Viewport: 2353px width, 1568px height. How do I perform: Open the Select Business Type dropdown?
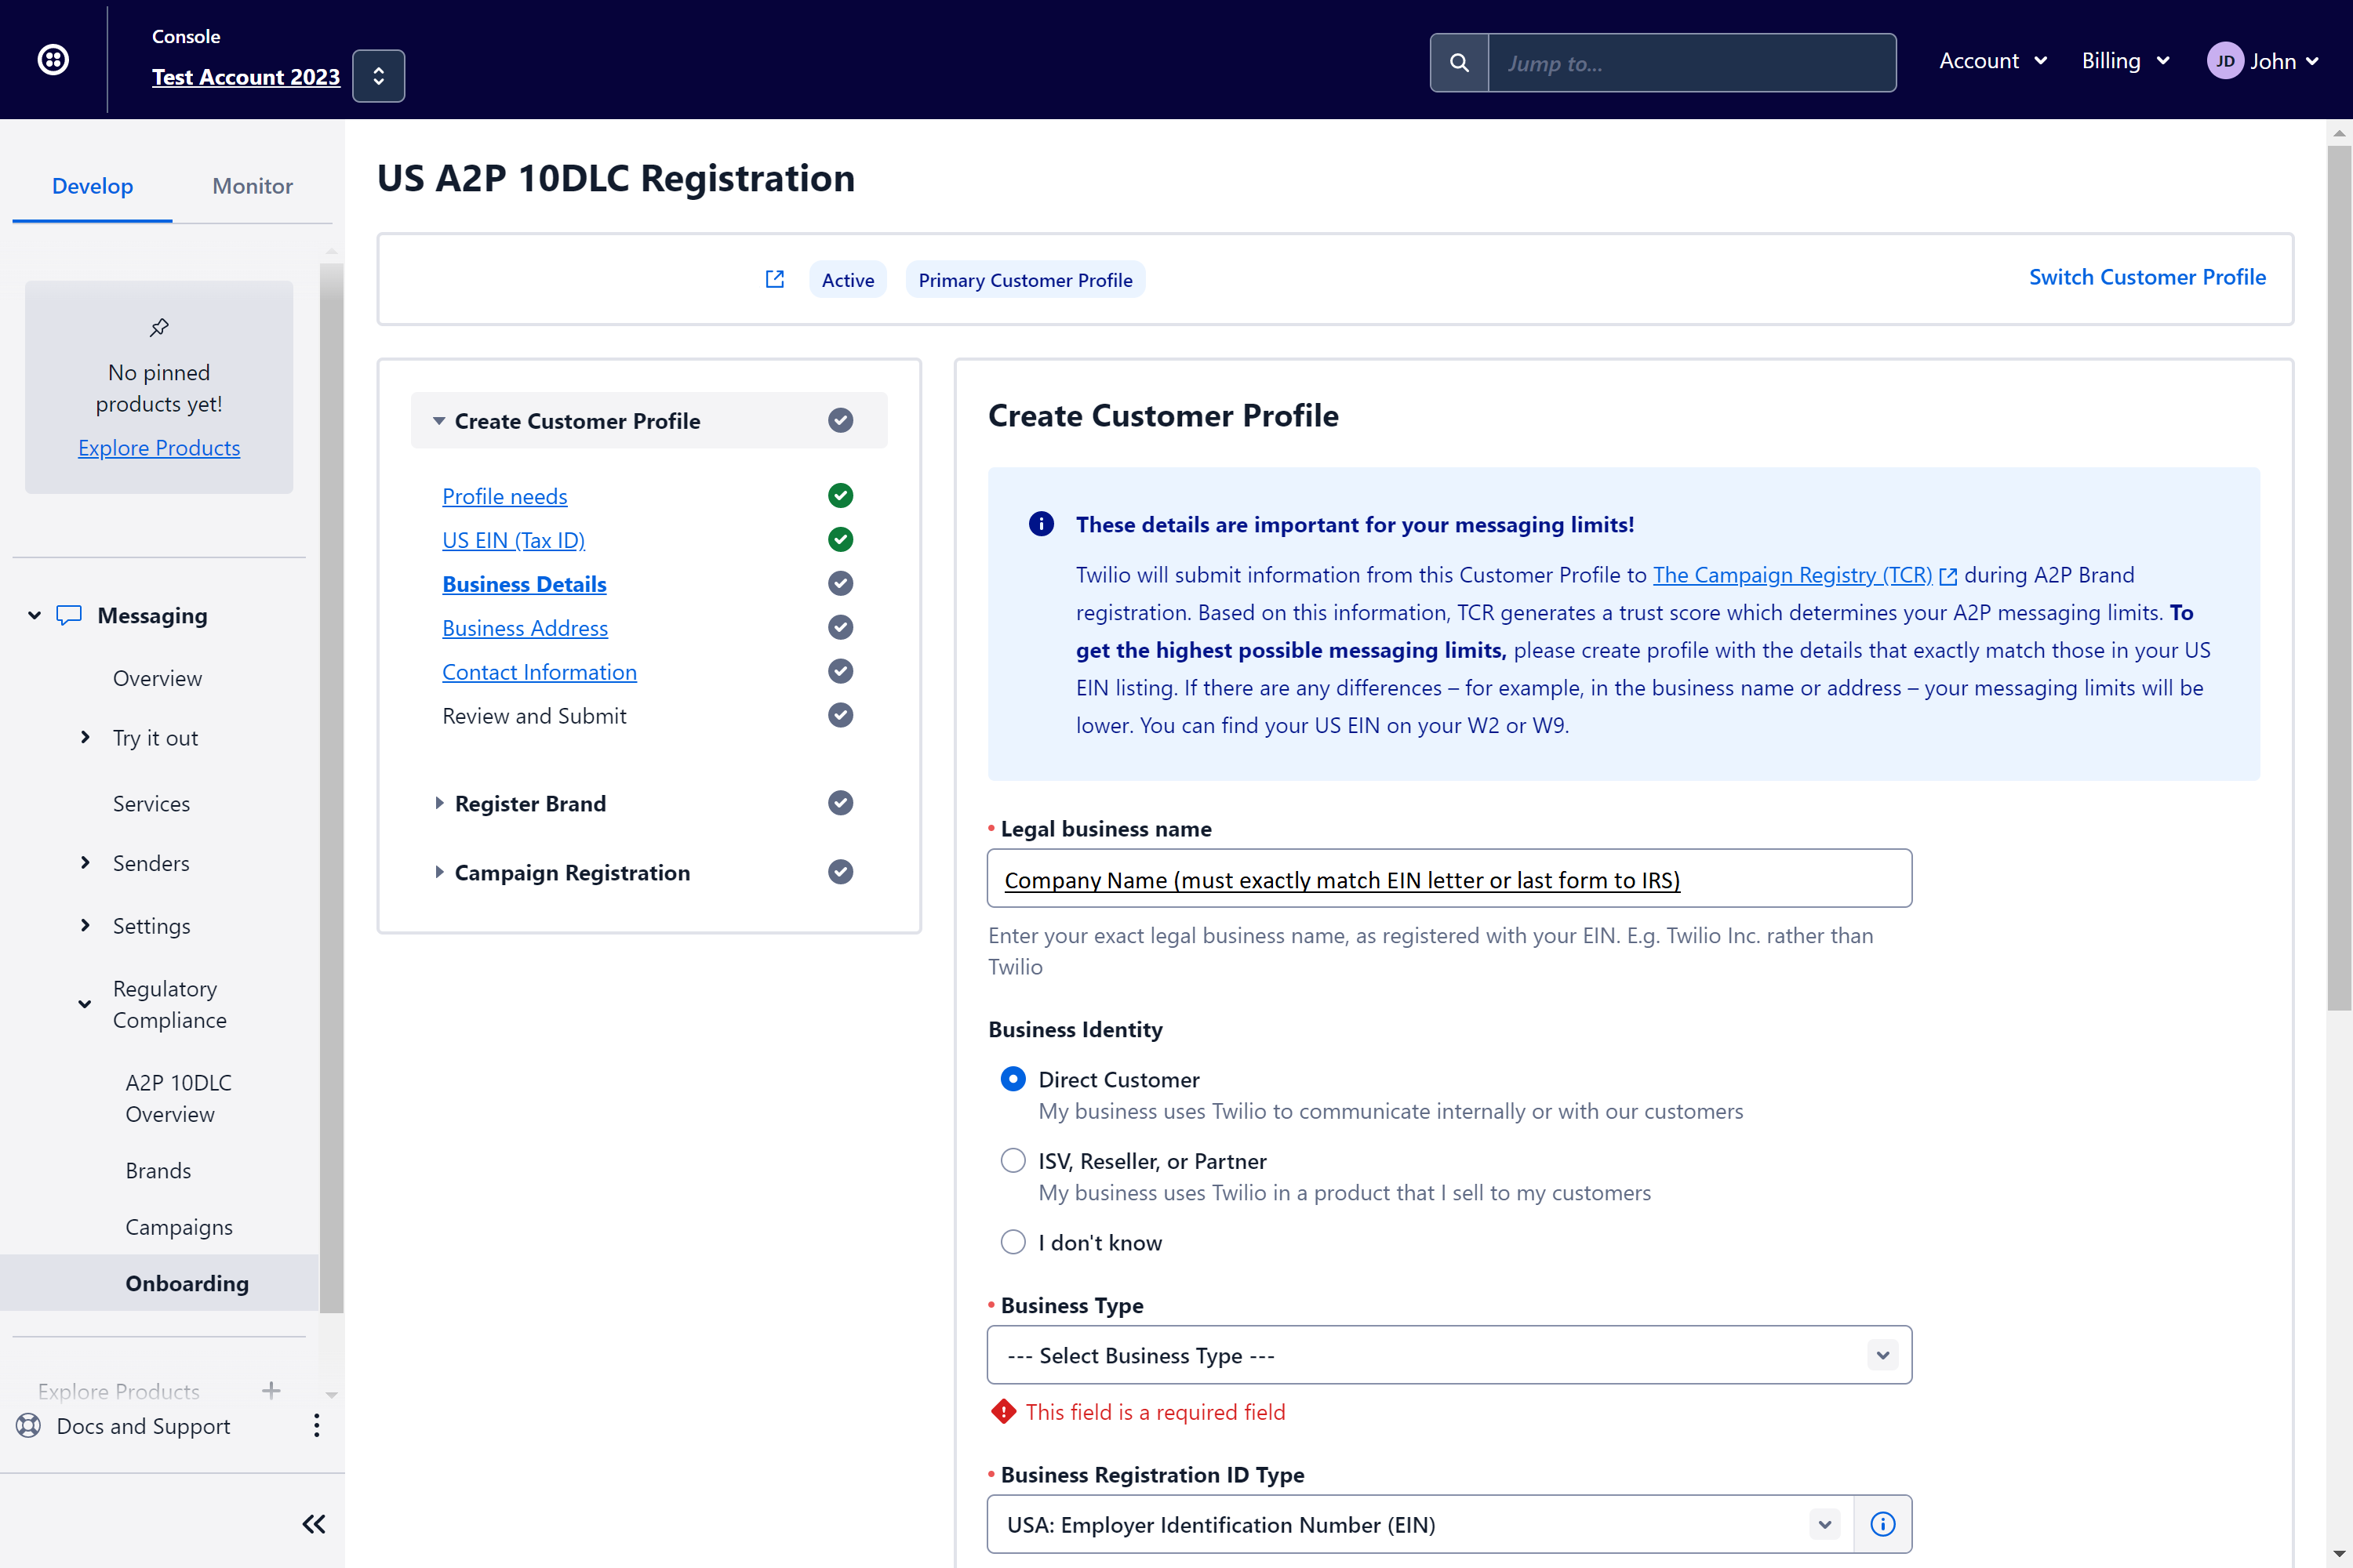[1449, 1355]
